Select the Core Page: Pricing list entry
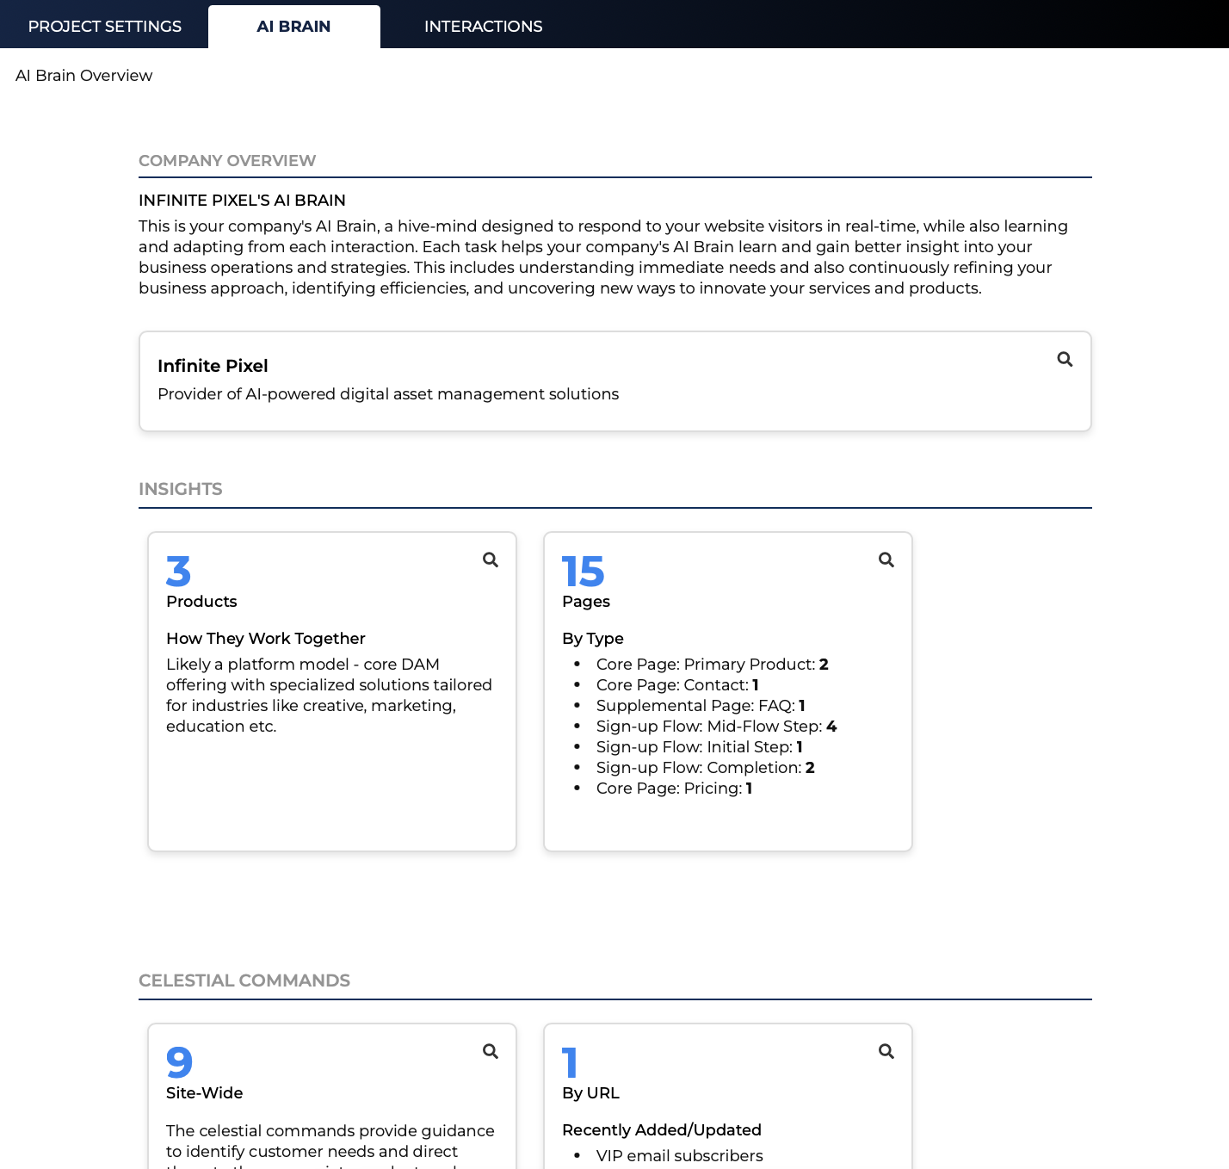The height and width of the screenshot is (1169, 1229). pyautogui.click(x=674, y=788)
